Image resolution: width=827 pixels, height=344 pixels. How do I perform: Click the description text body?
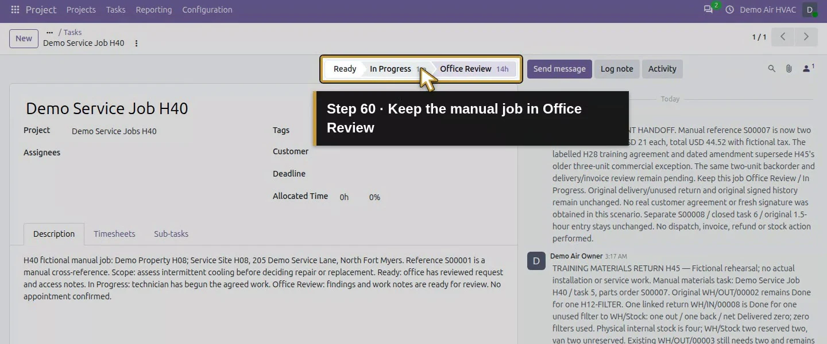coord(264,278)
